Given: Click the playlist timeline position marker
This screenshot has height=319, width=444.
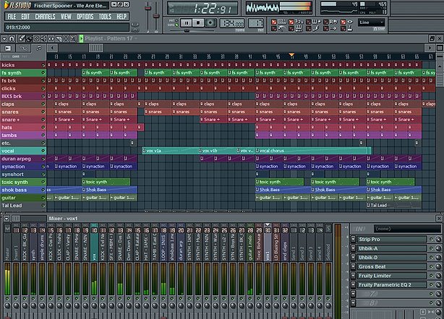Looking at the screenshot, I should click(291, 55).
